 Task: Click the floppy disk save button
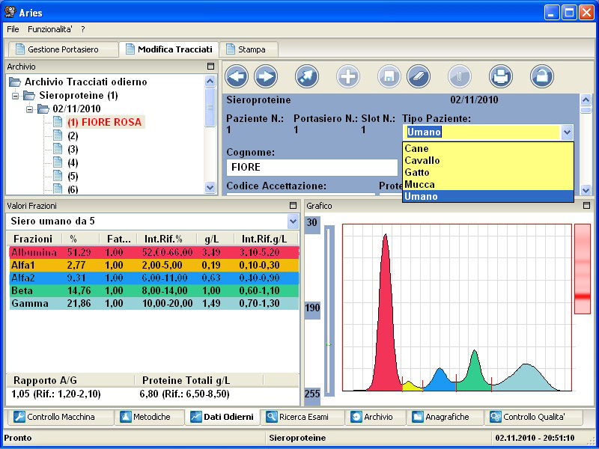(389, 76)
